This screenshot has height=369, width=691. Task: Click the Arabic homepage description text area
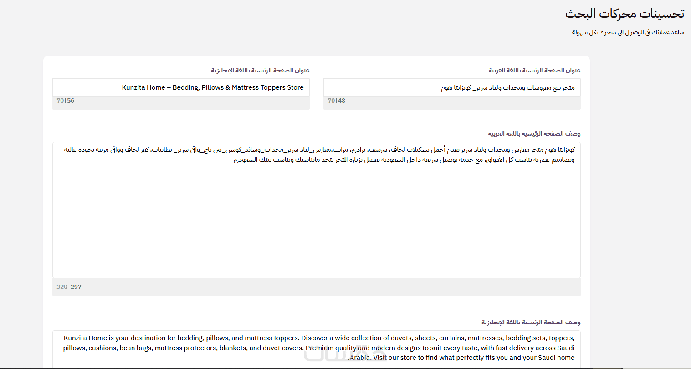(317, 210)
